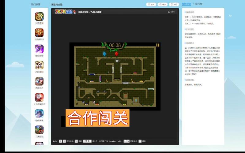Screen dimensions: 245x153
Task: Click the 游戏简介 section heading
Action: pos(190,43)
